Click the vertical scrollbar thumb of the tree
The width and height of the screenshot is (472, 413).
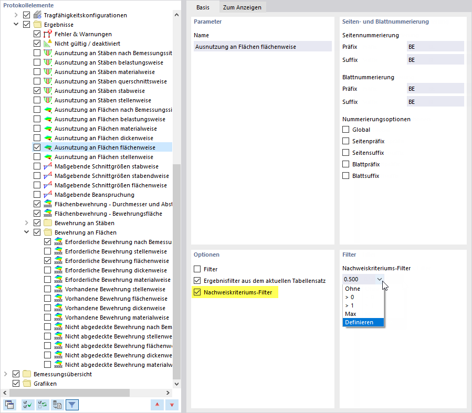(x=177, y=272)
